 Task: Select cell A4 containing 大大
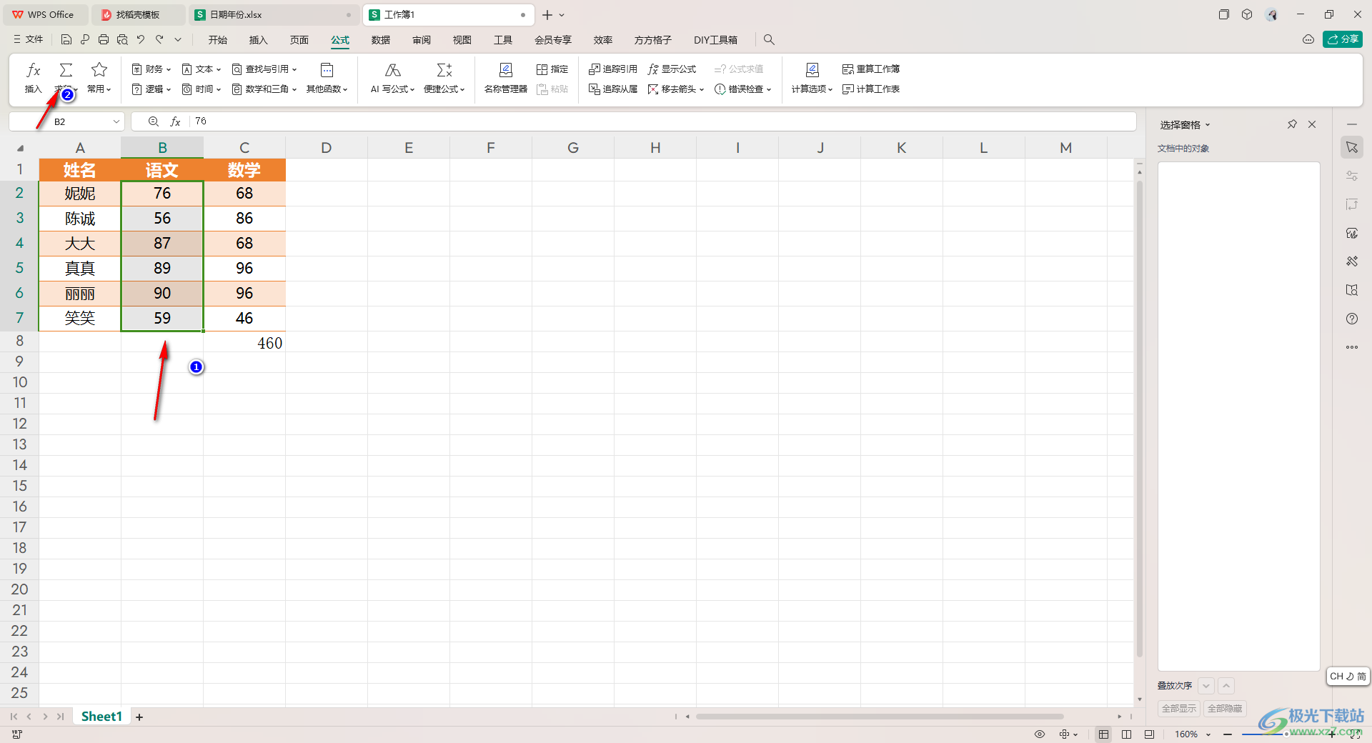click(80, 243)
